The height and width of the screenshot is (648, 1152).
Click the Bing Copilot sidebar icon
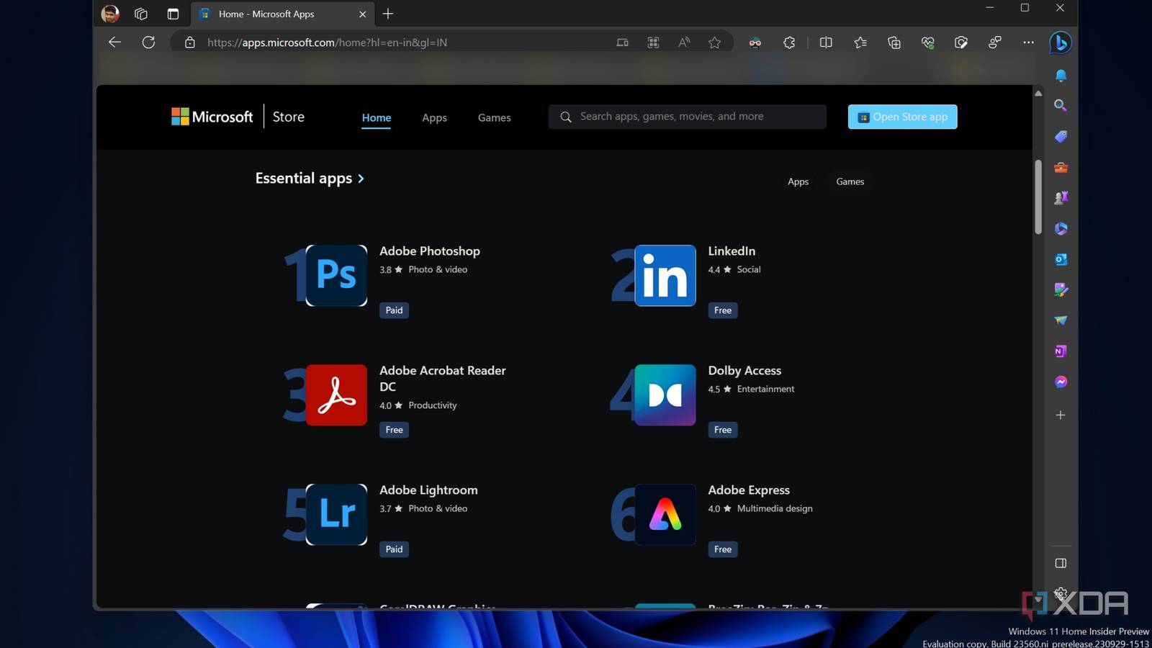point(1060,43)
